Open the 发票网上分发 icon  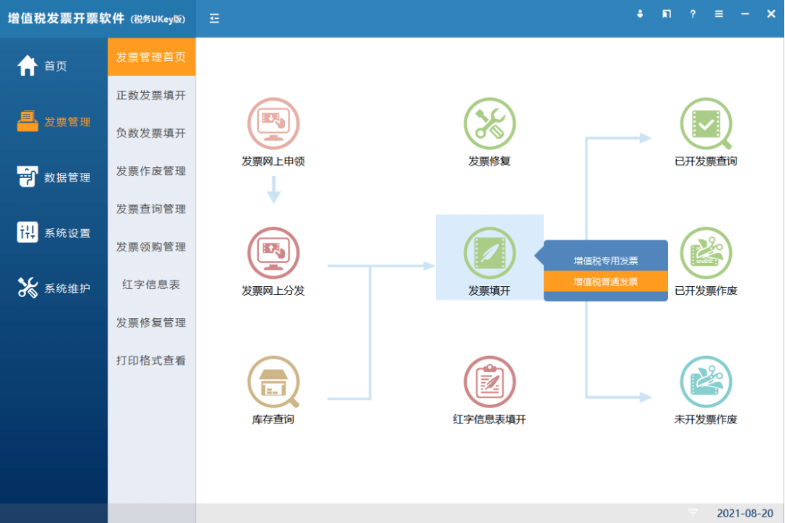(x=273, y=253)
